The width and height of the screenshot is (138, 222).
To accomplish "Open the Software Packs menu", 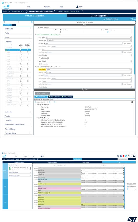I will (111, 19).
